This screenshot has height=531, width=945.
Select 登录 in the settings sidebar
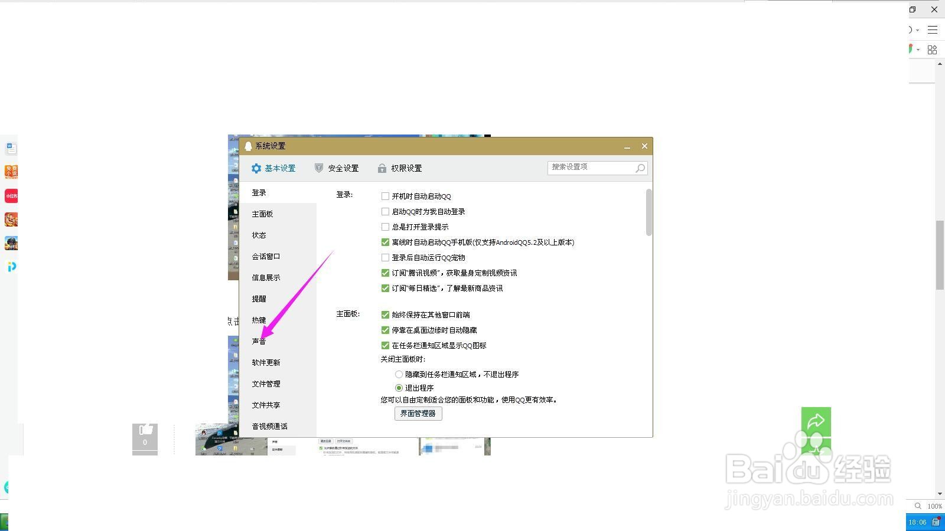278,193
